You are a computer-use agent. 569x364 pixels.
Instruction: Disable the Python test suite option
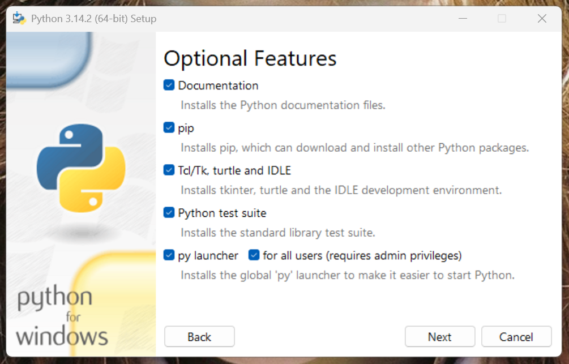click(x=169, y=213)
